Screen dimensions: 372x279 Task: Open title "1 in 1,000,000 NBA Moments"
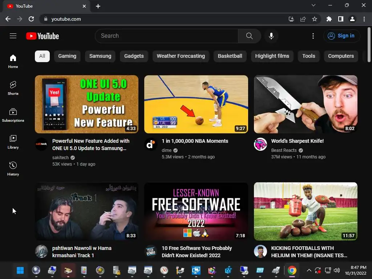pos(195,141)
